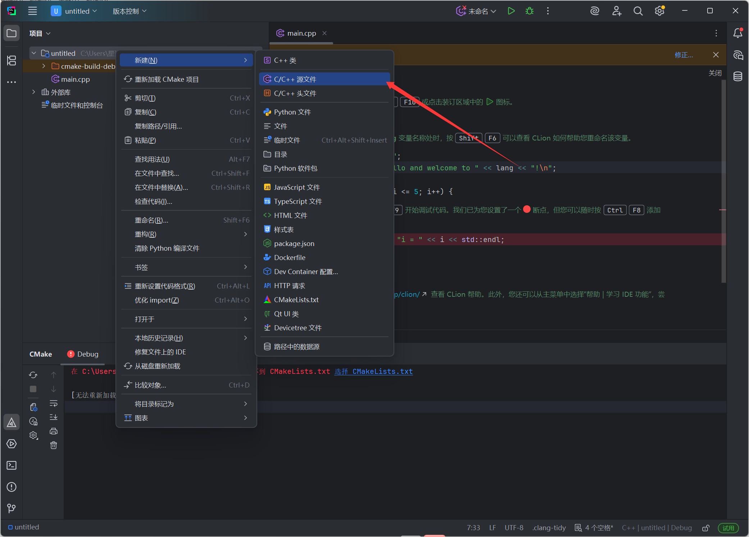Toggle soft-wrap icon in CMake output panel
The height and width of the screenshot is (537, 749).
tap(54, 403)
